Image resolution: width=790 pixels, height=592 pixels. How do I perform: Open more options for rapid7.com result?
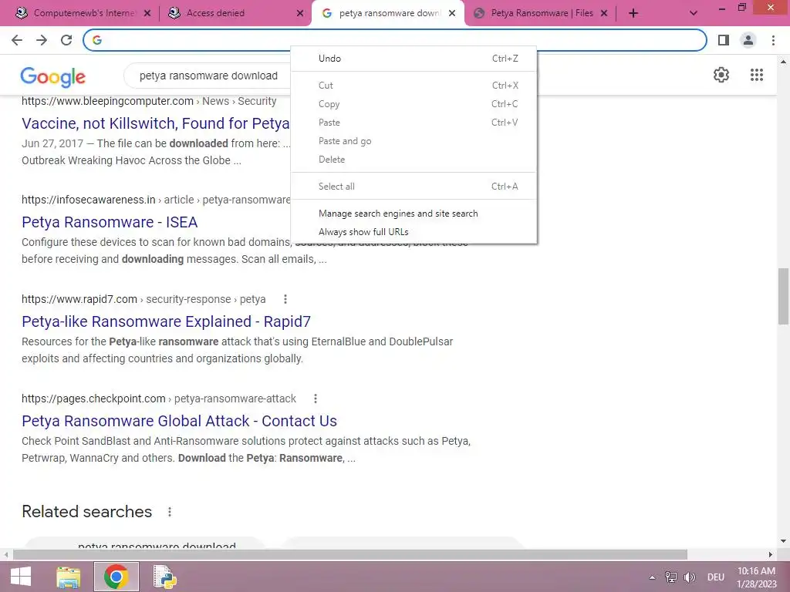coord(285,299)
